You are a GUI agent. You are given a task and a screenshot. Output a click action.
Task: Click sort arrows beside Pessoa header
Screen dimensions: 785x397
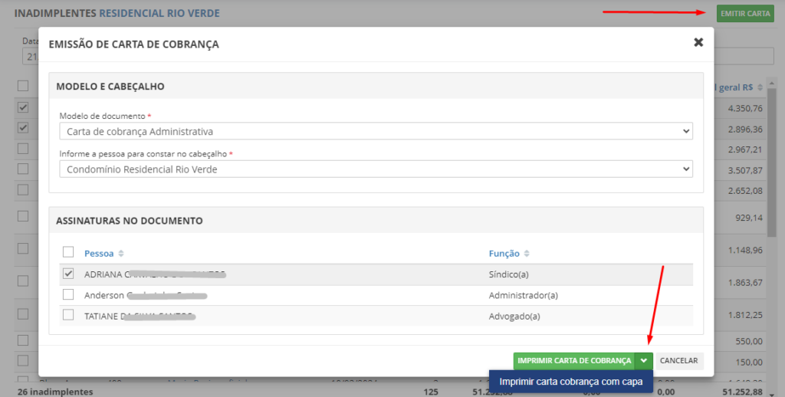[120, 254]
